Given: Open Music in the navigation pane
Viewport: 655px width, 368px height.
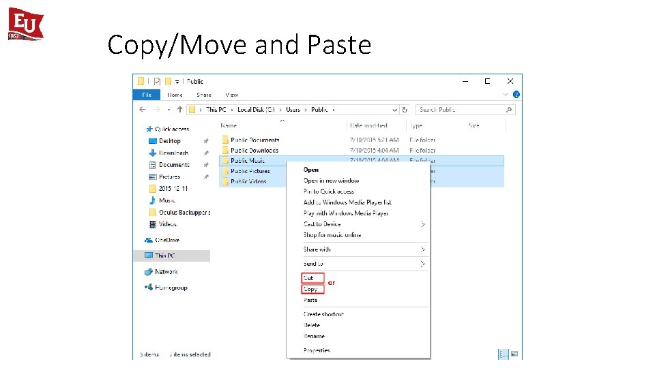Looking at the screenshot, I should 166,200.
